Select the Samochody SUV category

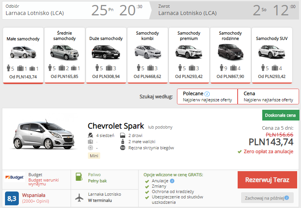pos(272,56)
